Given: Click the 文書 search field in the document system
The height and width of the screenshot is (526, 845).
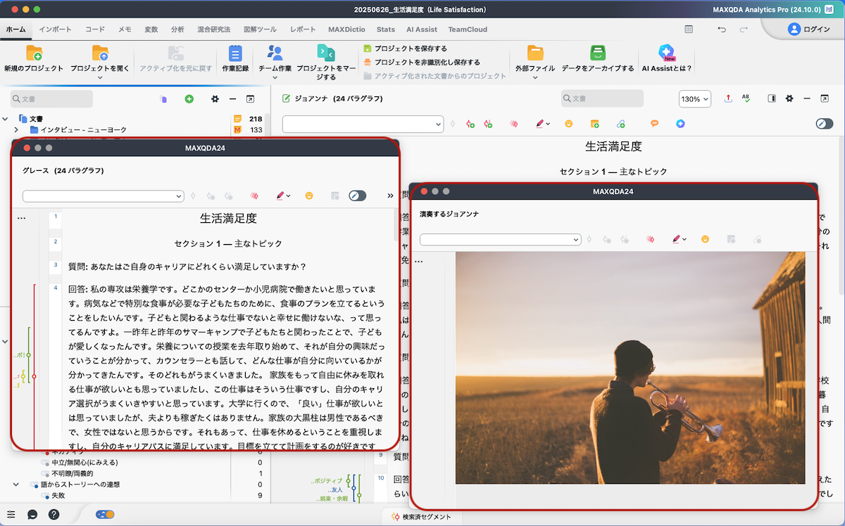Looking at the screenshot, I should pyautogui.click(x=51, y=99).
